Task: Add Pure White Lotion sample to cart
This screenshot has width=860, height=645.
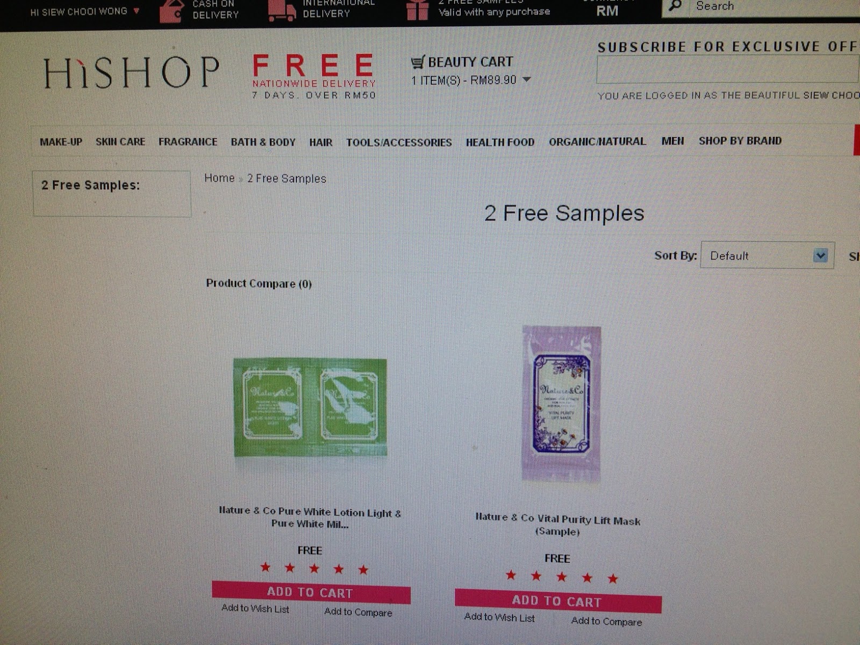Action: point(311,592)
